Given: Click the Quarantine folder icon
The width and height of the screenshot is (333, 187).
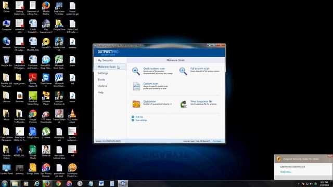Looking at the screenshot, I should click(x=136, y=104).
